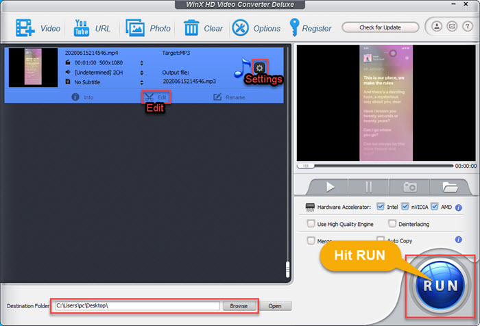Play the preview video
The width and height of the screenshot is (480, 326).
coord(330,187)
